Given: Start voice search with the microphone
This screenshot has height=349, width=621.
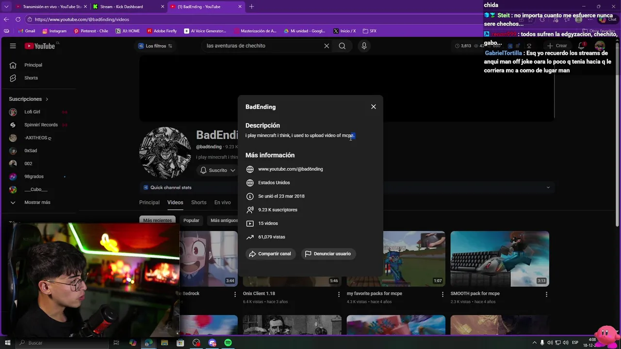Looking at the screenshot, I should pos(364,46).
